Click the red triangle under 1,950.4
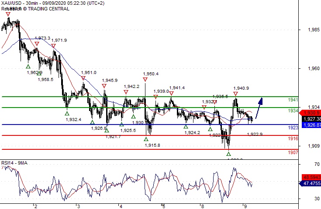The image size is (321, 209). [x=145, y=79]
